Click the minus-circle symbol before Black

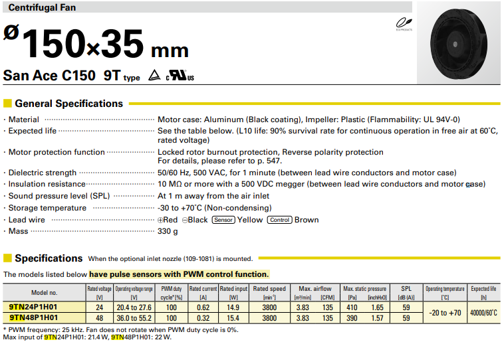pos(186,220)
